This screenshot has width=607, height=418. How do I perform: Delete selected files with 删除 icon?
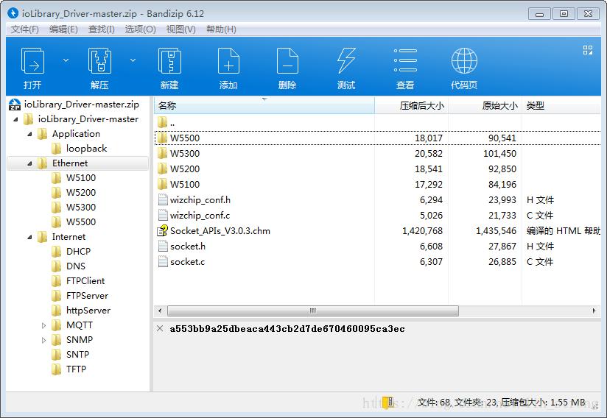(287, 60)
